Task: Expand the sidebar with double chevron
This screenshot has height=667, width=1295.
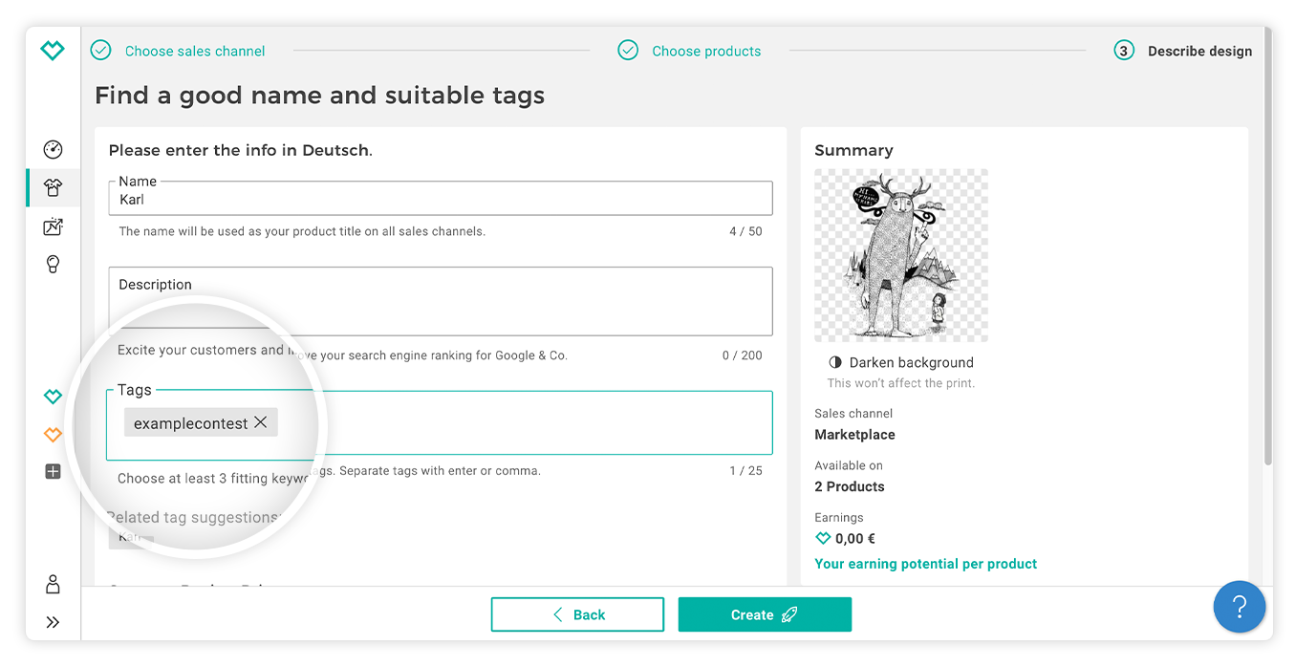Action: click(x=54, y=622)
